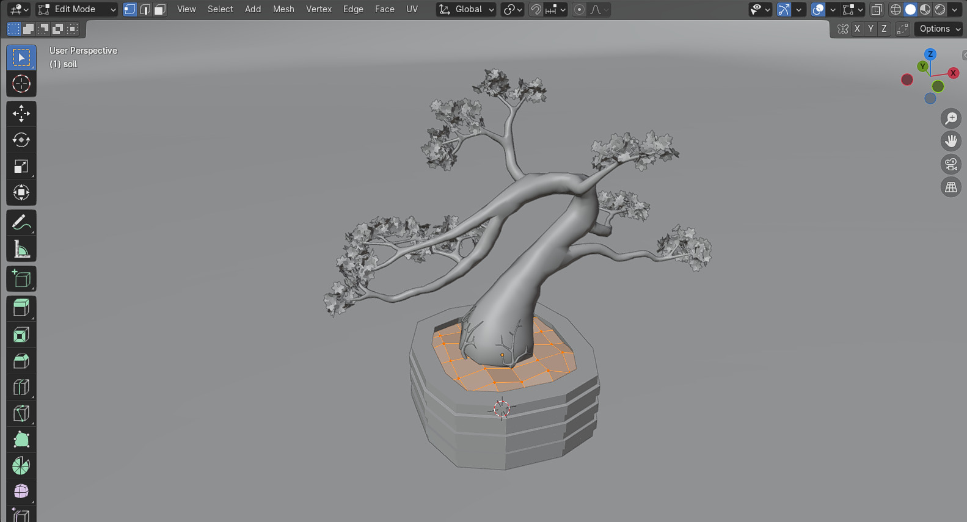Switch perspective/orthographic with grid icon
Viewport: 967px width, 522px height.
click(951, 187)
